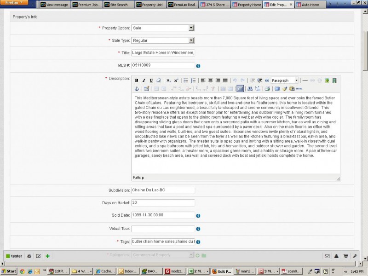Click the print icon in editor toolbar
This screenshot has height=276, width=368.
(x=267, y=89)
